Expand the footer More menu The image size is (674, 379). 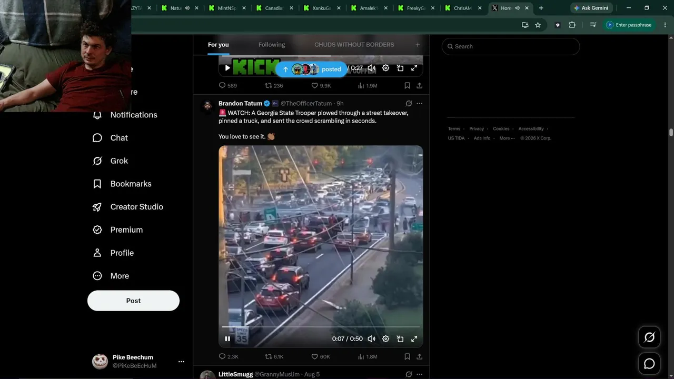coord(507,138)
